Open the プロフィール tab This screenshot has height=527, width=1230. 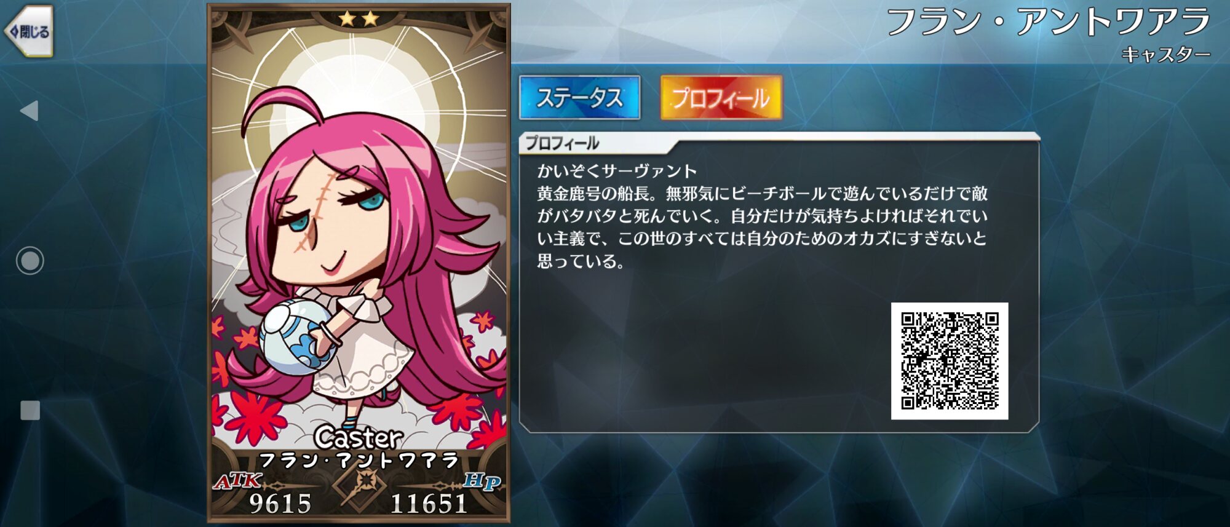(x=721, y=98)
